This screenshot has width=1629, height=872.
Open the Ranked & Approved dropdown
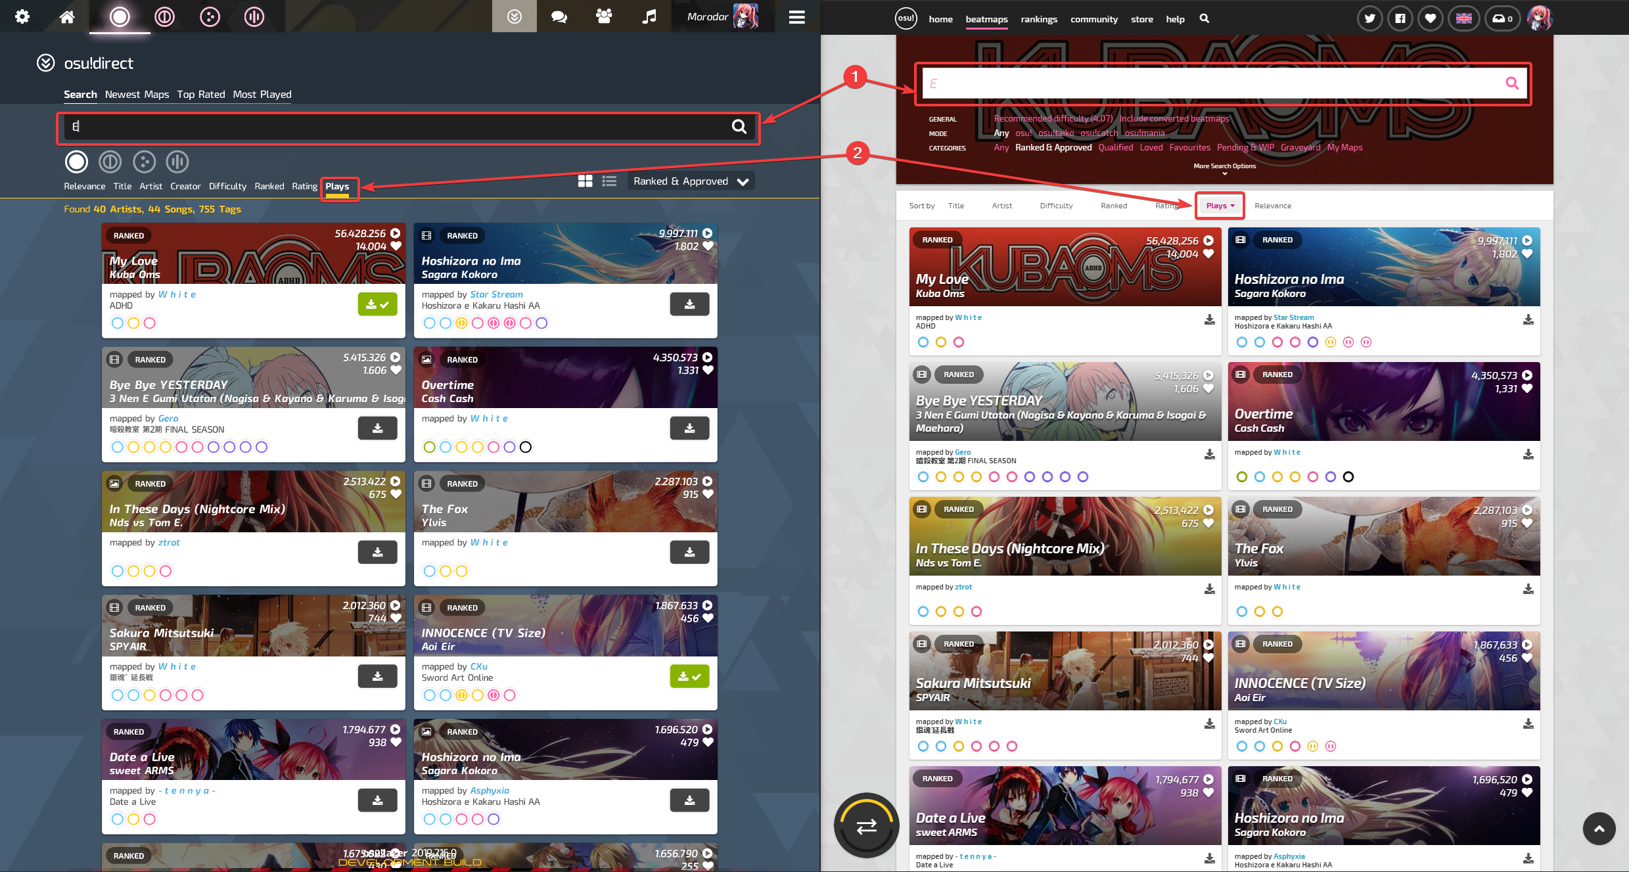[691, 181]
